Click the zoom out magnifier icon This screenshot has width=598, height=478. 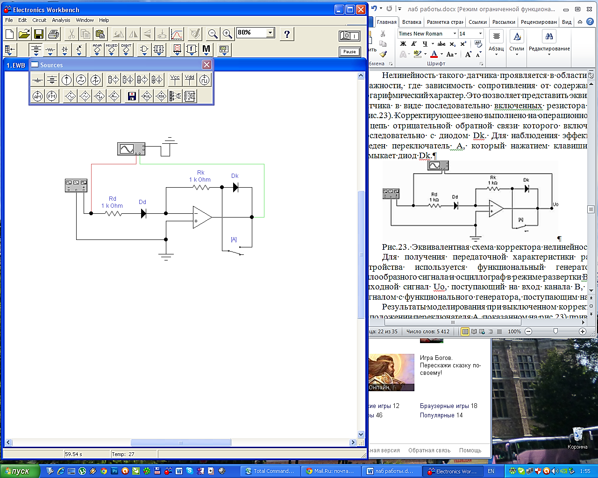pos(213,34)
